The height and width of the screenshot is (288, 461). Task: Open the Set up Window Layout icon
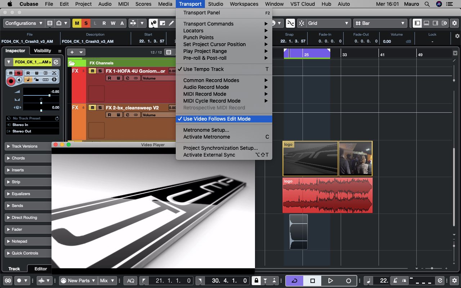[444, 23]
